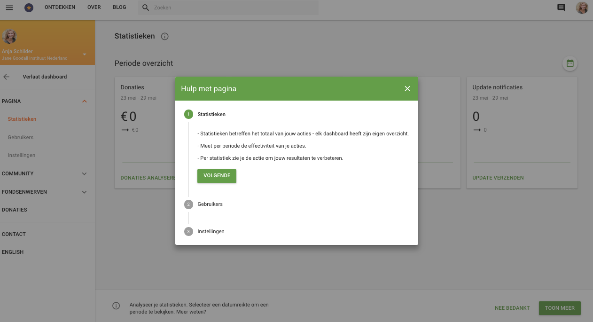
Task: Select step 1 Statistieken in help dialog
Action: coord(205,114)
